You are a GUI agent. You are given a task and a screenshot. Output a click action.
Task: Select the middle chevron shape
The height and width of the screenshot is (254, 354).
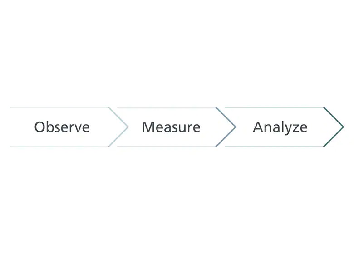177,127
